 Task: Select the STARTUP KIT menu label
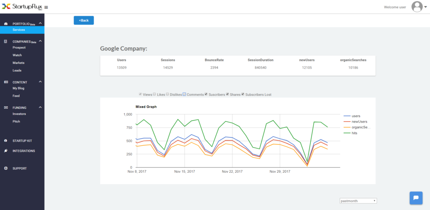pyautogui.click(x=22, y=141)
